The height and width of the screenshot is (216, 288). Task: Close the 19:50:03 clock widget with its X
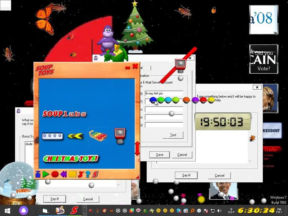[x=249, y=115]
